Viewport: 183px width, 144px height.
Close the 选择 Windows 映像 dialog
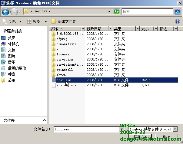tap(179, 3)
